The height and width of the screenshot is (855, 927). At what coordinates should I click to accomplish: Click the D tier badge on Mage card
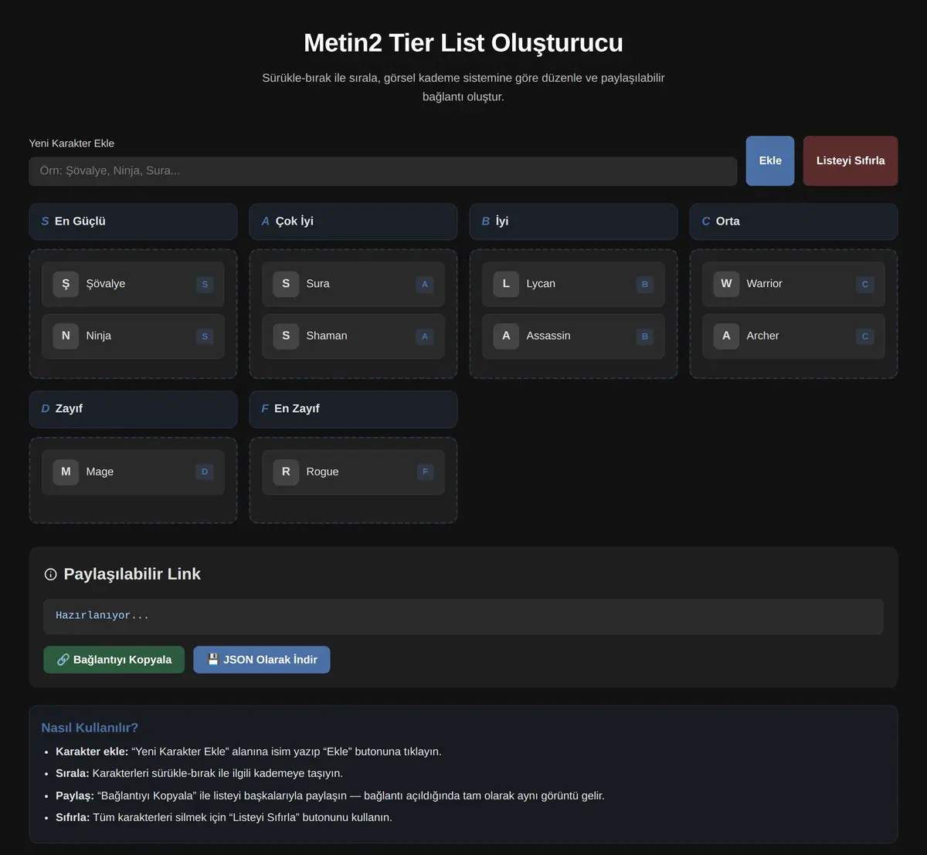pyautogui.click(x=205, y=471)
